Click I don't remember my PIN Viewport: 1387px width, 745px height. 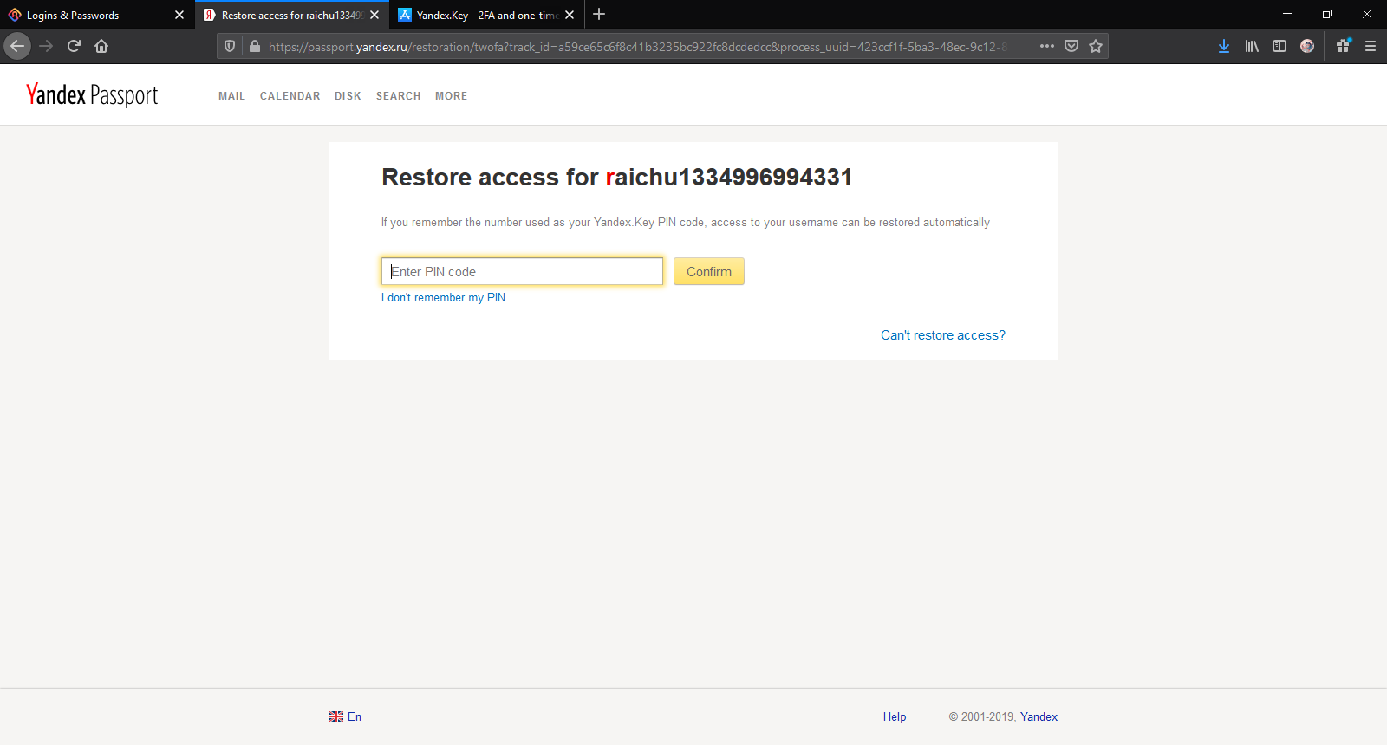(x=443, y=297)
